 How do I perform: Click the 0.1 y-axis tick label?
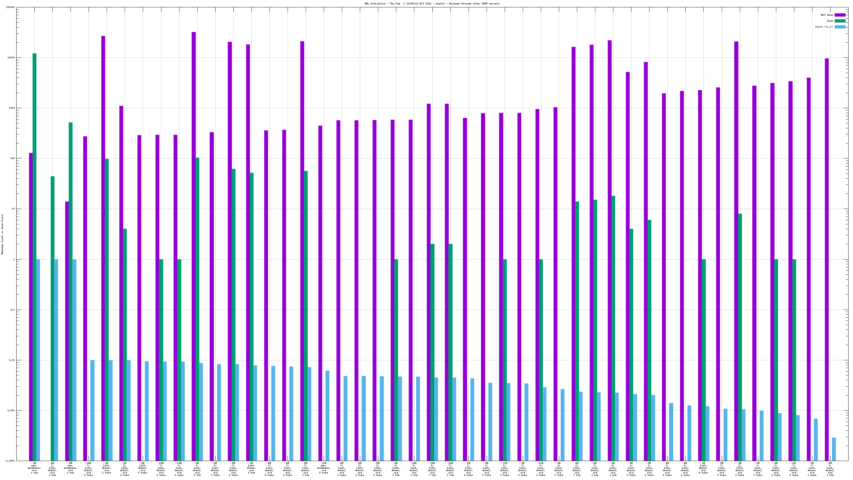pos(12,310)
